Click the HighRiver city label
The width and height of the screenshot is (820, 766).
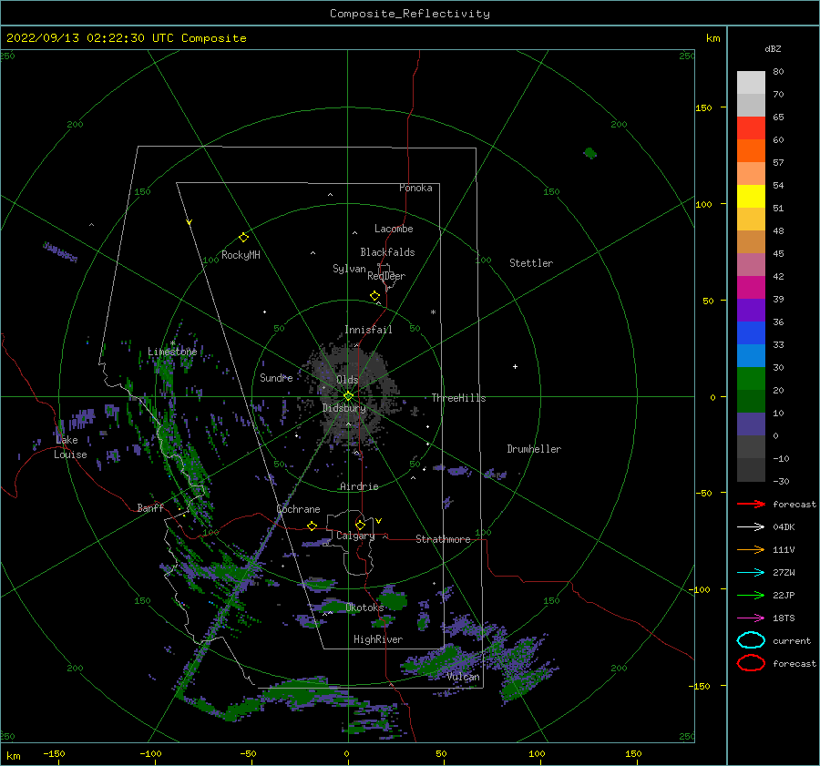tap(378, 639)
